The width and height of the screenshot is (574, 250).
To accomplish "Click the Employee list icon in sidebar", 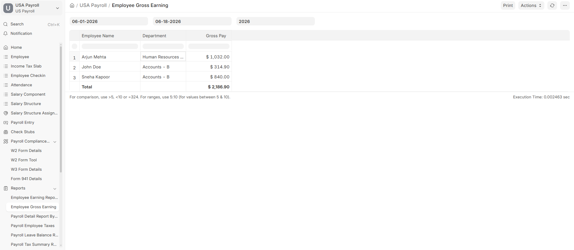I will (6, 57).
